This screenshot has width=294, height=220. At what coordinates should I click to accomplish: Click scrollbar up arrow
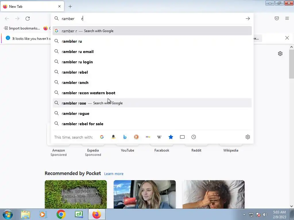(291, 47)
